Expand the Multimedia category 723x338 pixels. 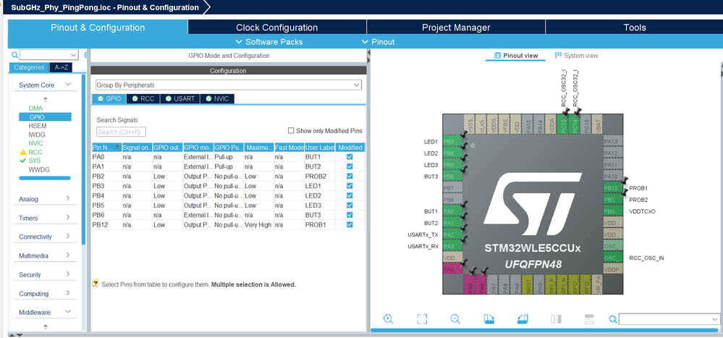[68, 255]
